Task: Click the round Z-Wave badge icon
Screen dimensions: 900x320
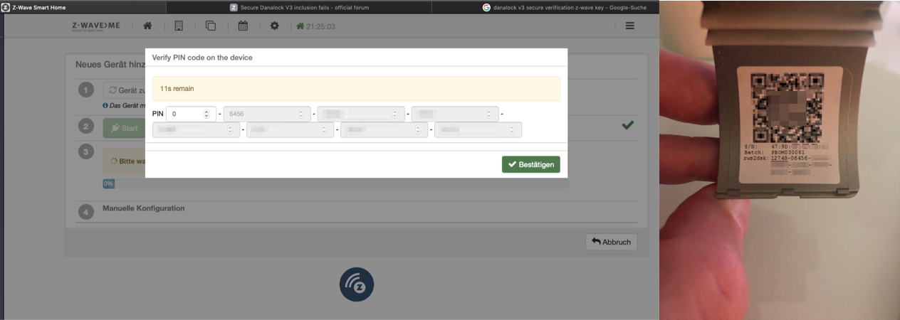Action: coord(356,286)
